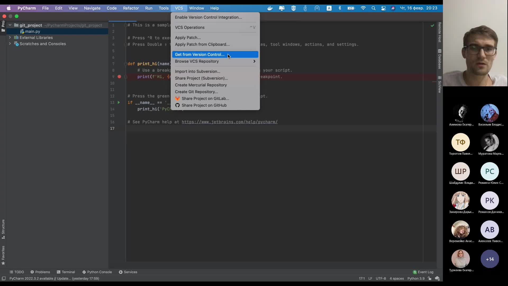Click the Apple menu icon
Image resolution: width=508 pixels, height=286 pixels.
tap(9, 8)
